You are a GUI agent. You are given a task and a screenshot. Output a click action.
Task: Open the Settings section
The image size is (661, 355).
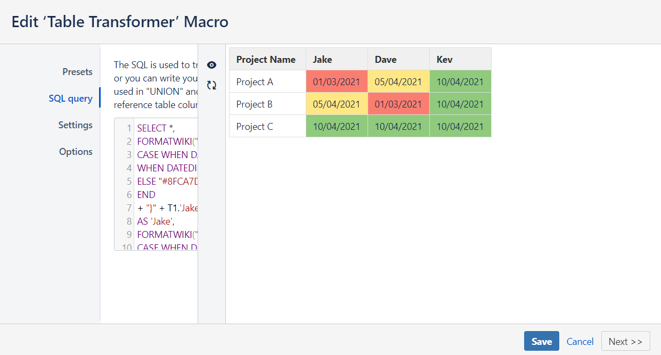(x=75, y=125)
